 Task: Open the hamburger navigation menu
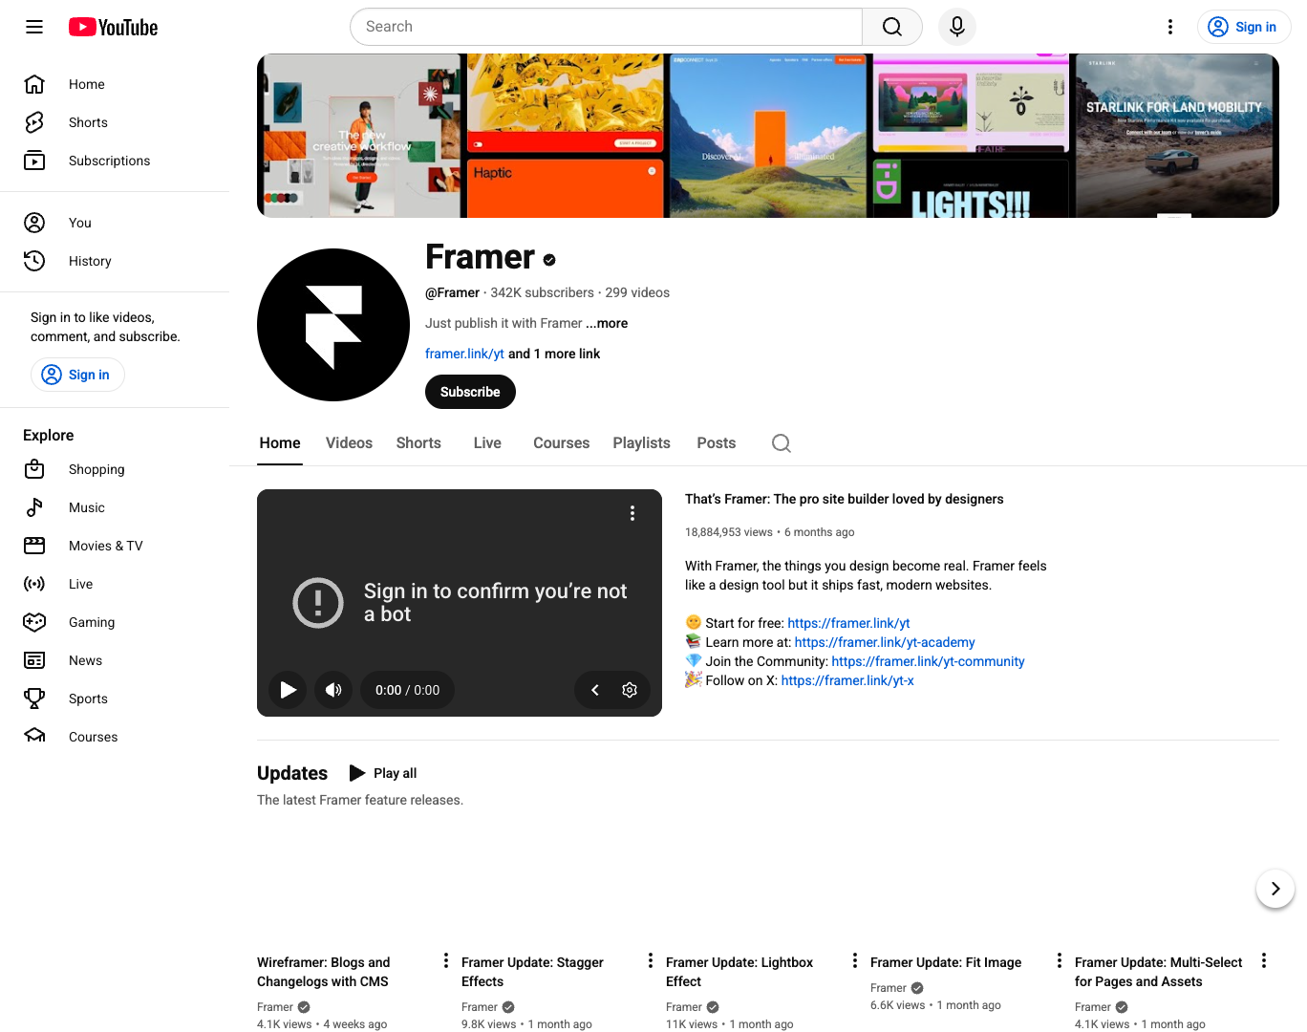tap(33, 27)
